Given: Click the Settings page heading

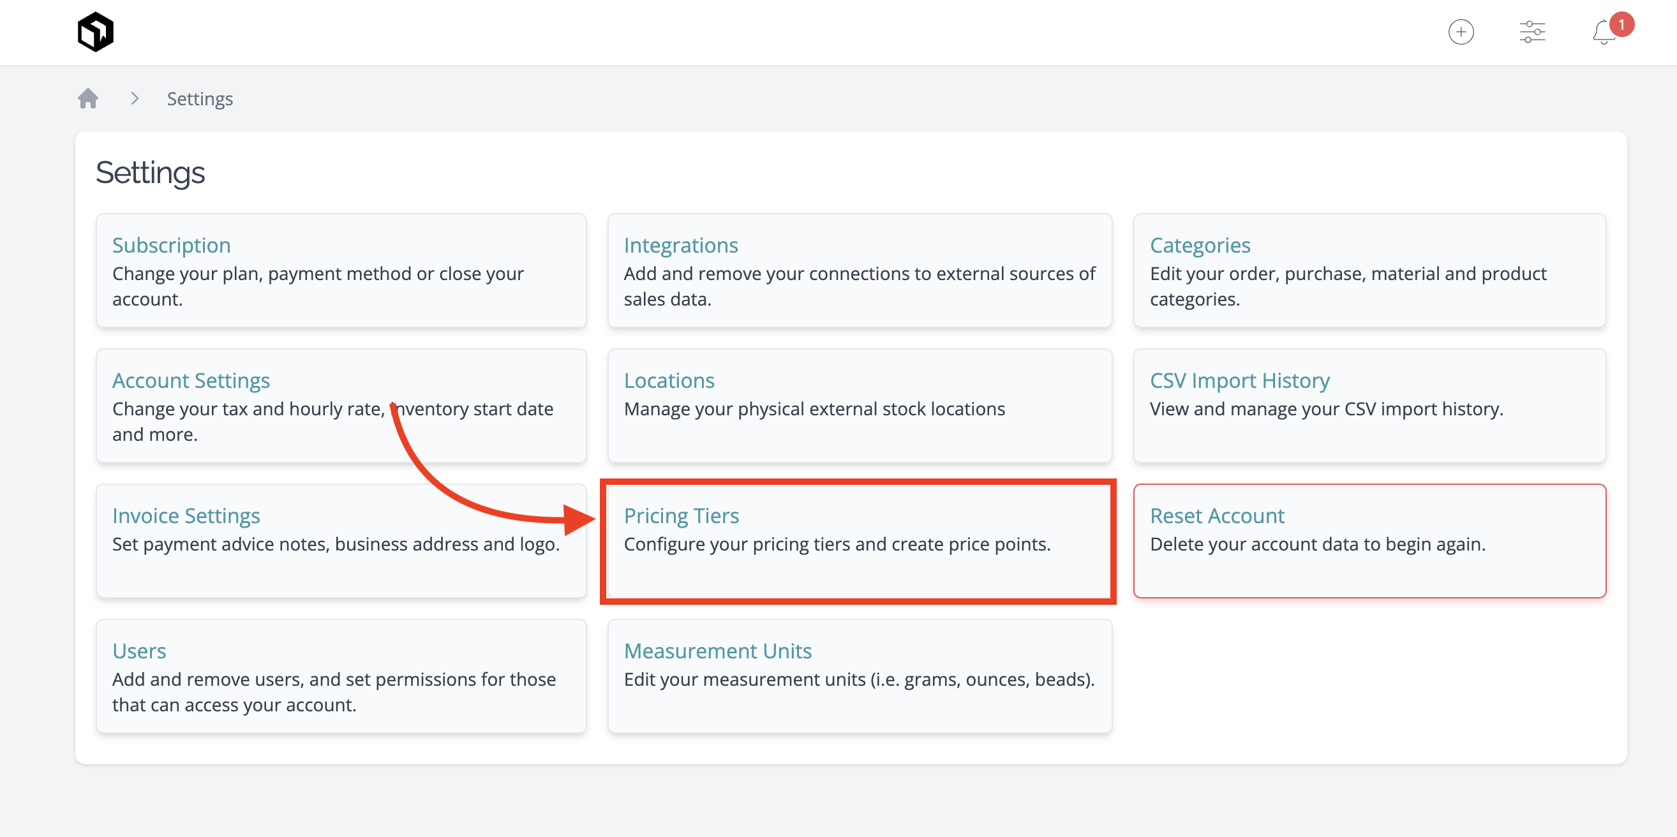Looking at the screenshot, I should pyautogui.click(x=150, y=172).
